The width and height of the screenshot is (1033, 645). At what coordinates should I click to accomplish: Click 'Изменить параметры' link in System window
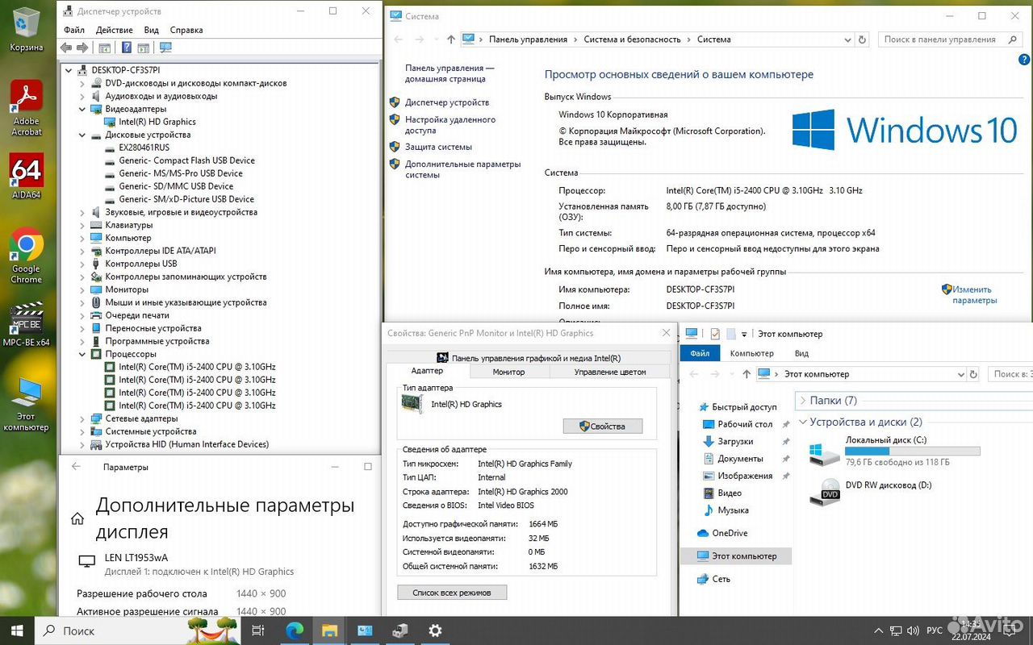click(x=974, y=294)
